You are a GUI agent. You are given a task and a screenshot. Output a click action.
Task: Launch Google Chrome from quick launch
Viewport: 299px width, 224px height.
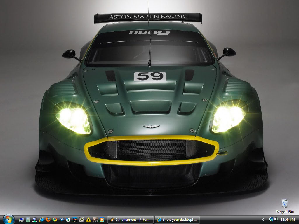[55, 220]
